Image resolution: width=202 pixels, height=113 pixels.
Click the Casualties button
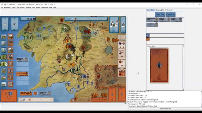170,14
